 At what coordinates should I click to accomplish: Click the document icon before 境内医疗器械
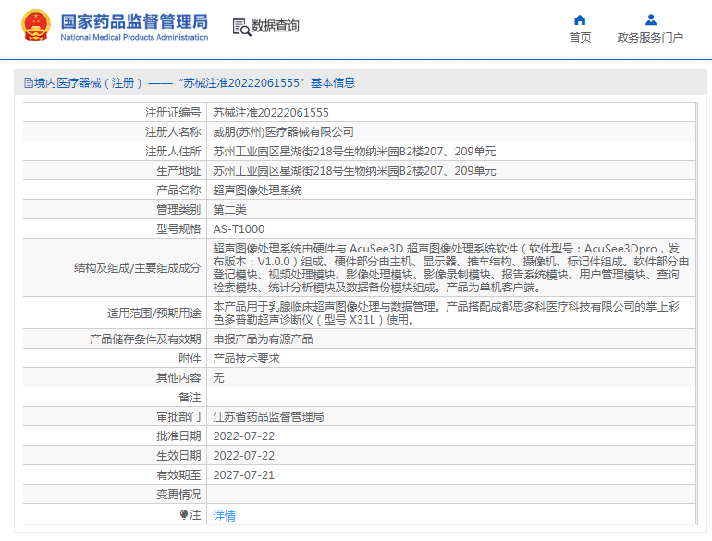[x=28, y=83]
